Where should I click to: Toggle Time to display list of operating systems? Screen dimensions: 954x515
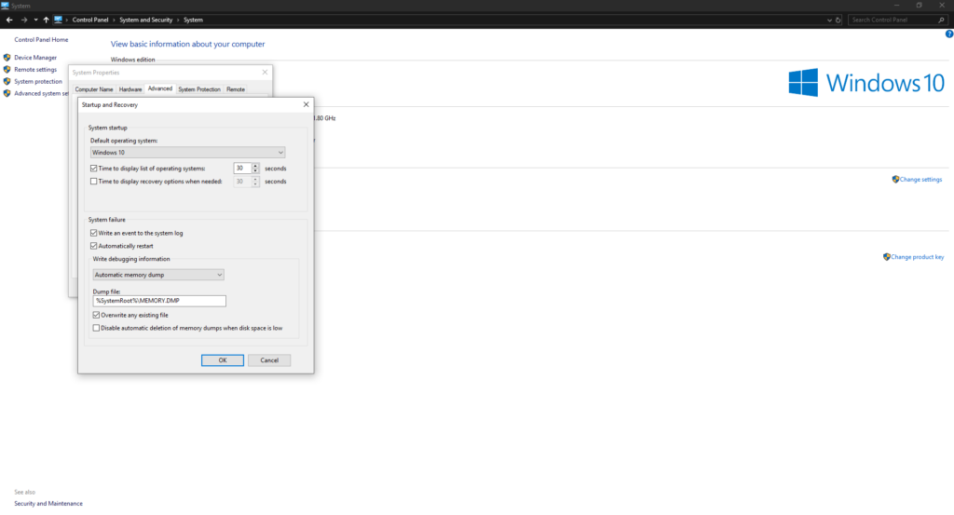[x=94, y=169]
